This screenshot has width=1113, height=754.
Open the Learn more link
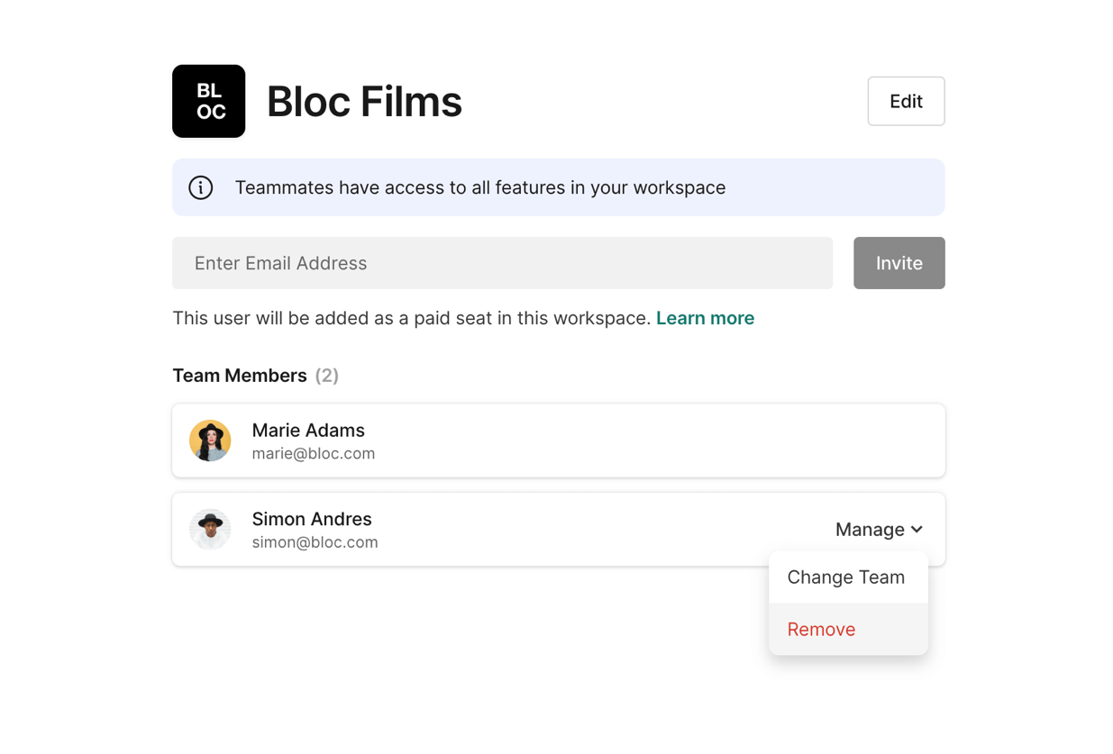pyautogui.click(x=705, y=318)
